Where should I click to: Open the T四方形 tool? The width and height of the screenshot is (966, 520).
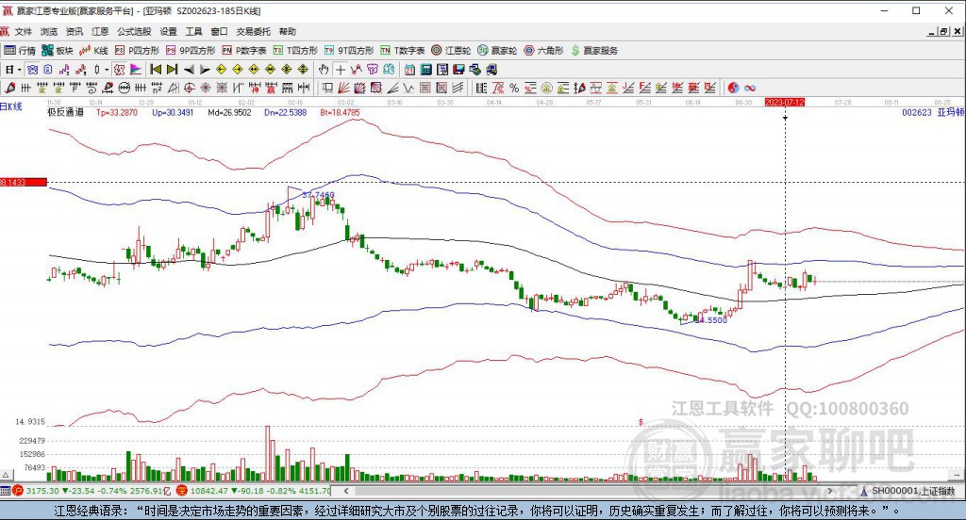tap(295, 51)
